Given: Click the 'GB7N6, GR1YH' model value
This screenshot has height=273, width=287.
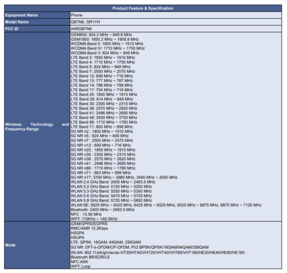Looking at the screenshot, I should (x=85, y=22).
